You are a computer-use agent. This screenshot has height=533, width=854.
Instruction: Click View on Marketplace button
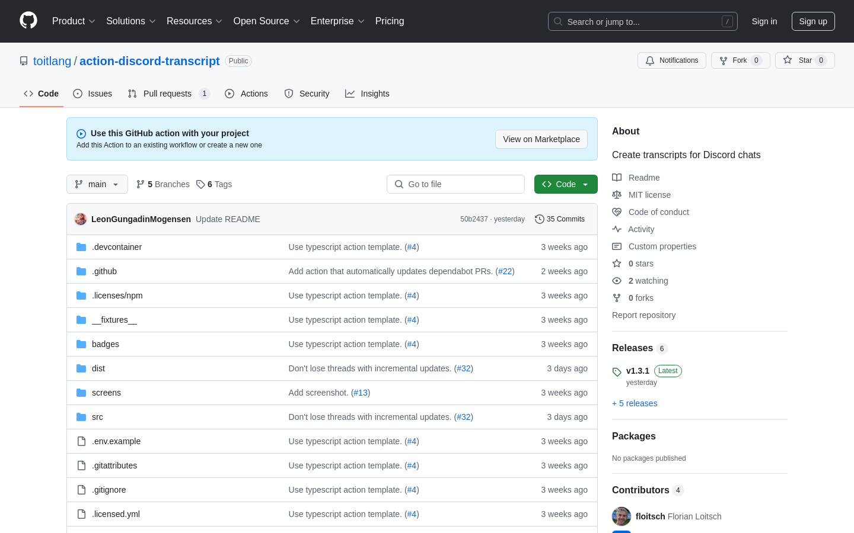coord(541,139)
